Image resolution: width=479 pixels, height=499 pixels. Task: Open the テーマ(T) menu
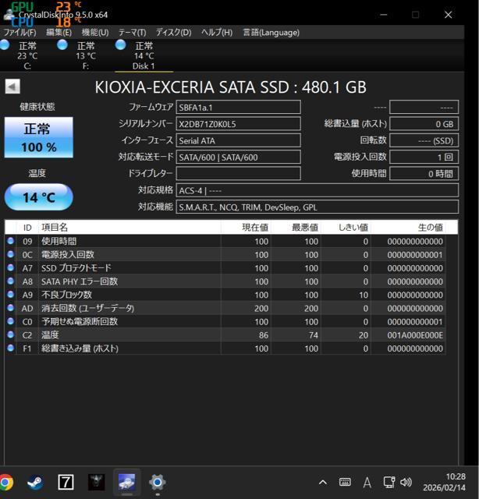click(x=132, y=33)
